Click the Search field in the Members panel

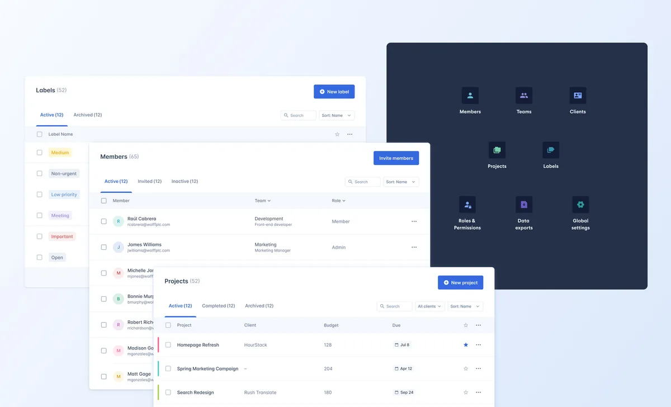[x=362, y=181]
